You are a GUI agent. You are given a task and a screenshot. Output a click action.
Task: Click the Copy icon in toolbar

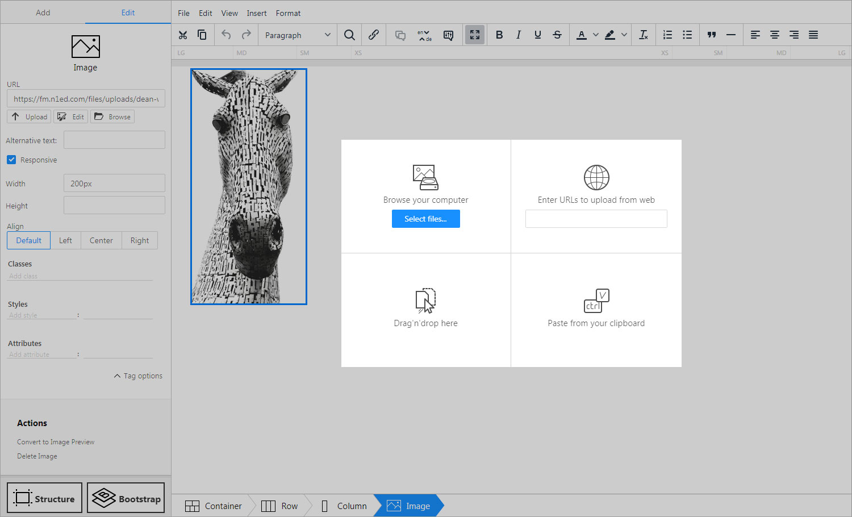coord(202,35)
